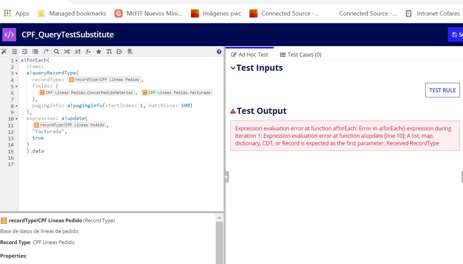Click the star toolbar icon
The image size is (463, 264).
coord(99,52)
